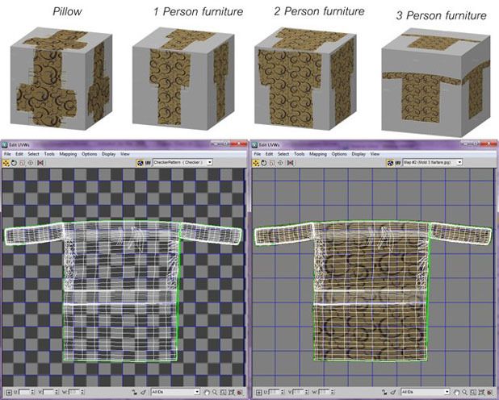Select Zoom Region tool in left window
This screenshot has height=400, width=499.
[223, 393]
